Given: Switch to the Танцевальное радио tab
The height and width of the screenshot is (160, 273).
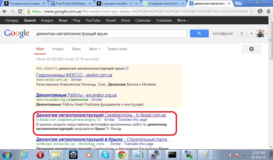Looking at the screenshot, I should [x=25, y=3].
